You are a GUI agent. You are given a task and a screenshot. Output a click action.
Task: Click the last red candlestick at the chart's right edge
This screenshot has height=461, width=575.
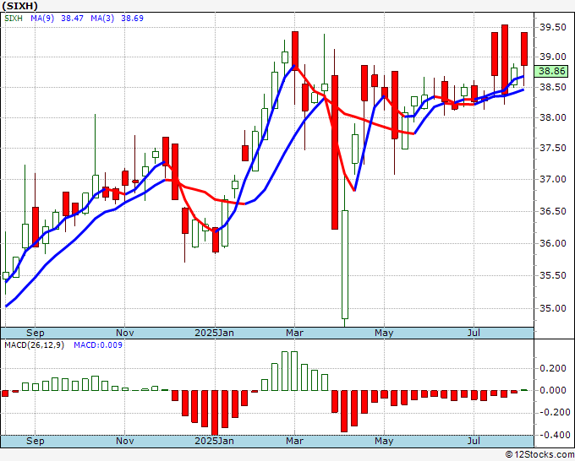pos(524,49)
